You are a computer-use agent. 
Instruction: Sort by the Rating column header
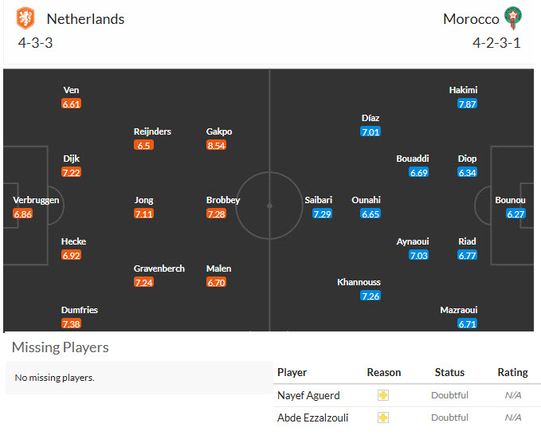pyautogui.click(x=512, y=373)
